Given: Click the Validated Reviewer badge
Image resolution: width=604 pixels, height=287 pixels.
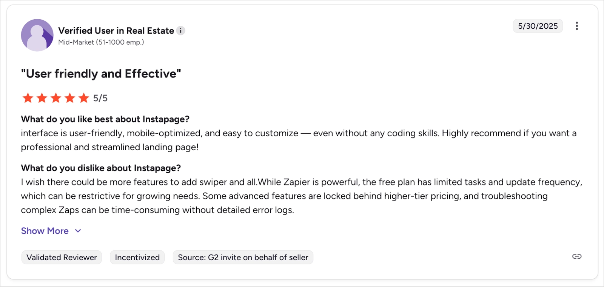Looking at the screenshot, I should [x=62, y=258].
